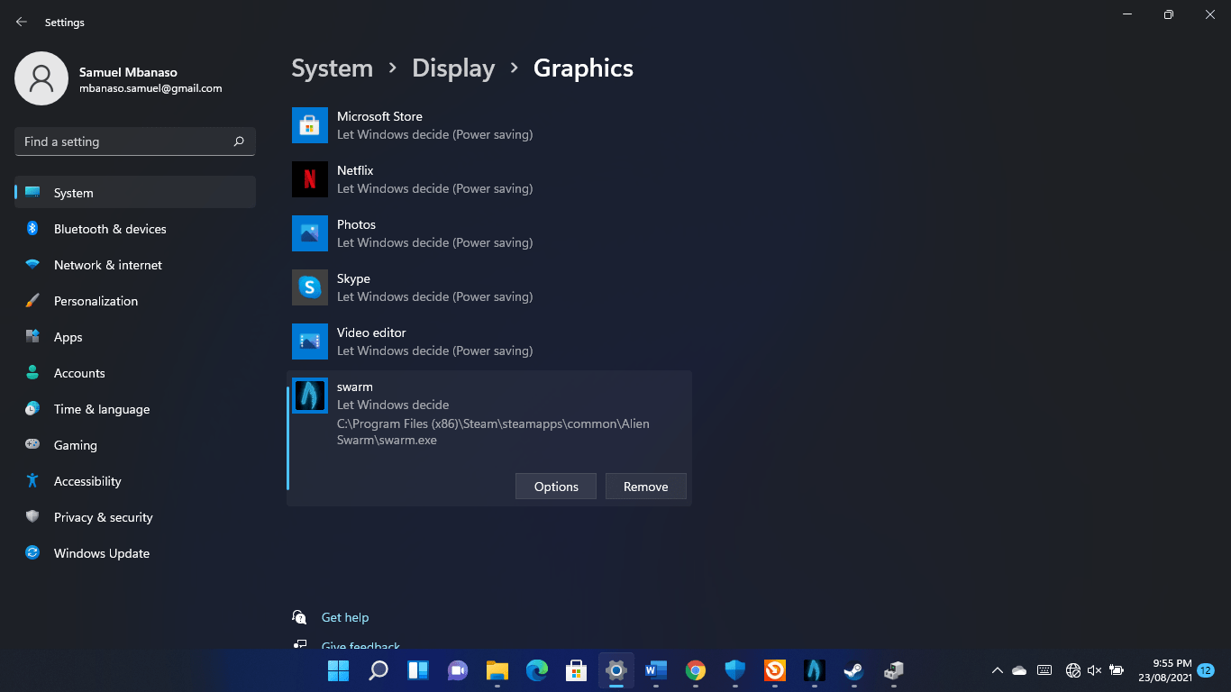The image size is (1231, 692).
Task: Click the Video editor app icon in list
Action: 310,341
